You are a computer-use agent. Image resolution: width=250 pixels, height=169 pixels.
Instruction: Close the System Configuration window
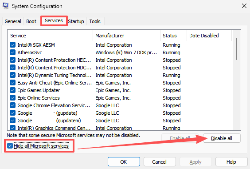[244, 6]
